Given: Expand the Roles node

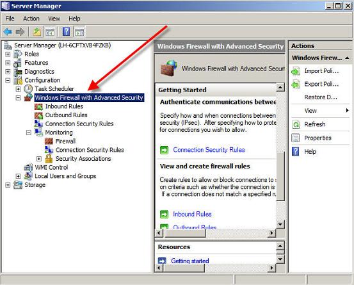Looking at the screenshot, I should tap(8, 54).
